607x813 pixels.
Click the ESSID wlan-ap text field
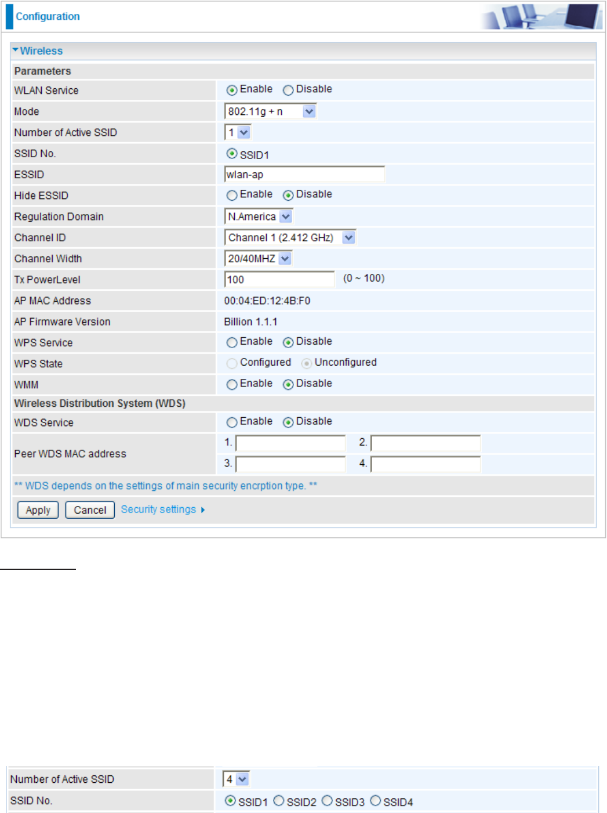304,174
